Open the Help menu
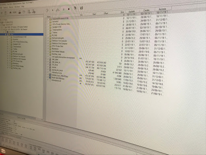 pos(23,6)
